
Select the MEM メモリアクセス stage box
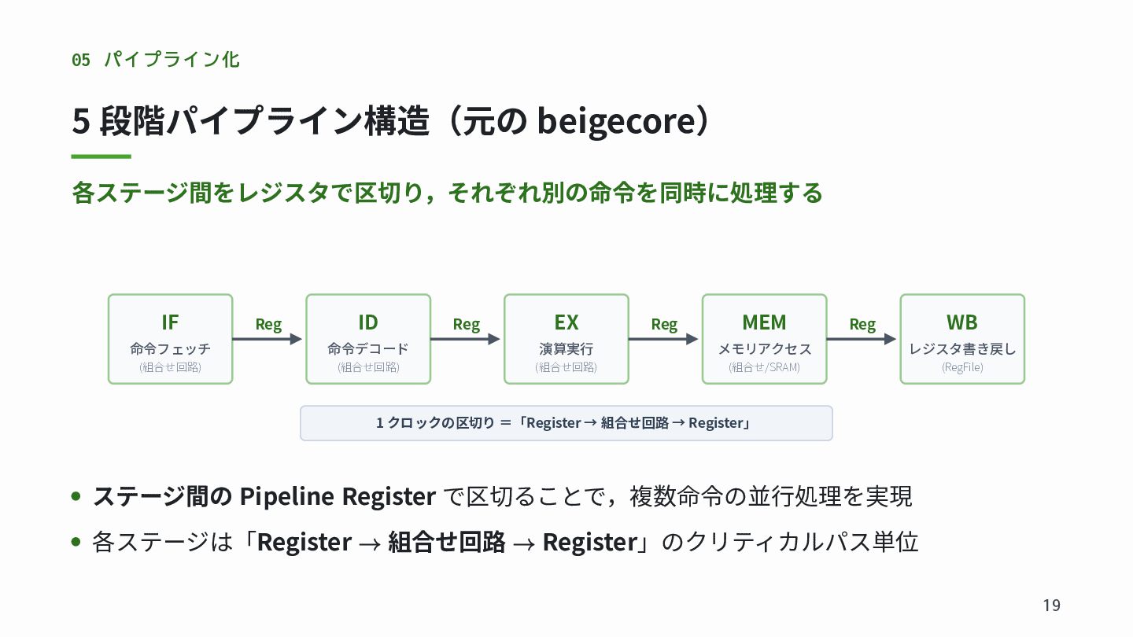click(x=765, y=339)
